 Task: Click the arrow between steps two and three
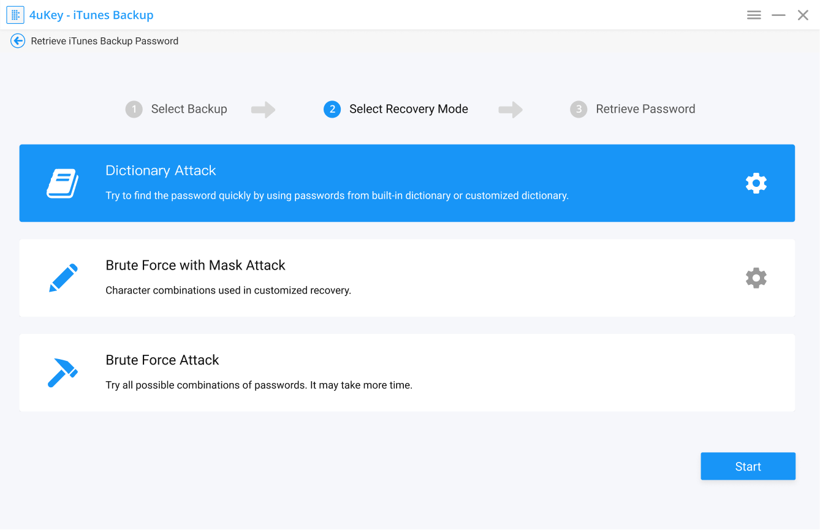[511, 108]
